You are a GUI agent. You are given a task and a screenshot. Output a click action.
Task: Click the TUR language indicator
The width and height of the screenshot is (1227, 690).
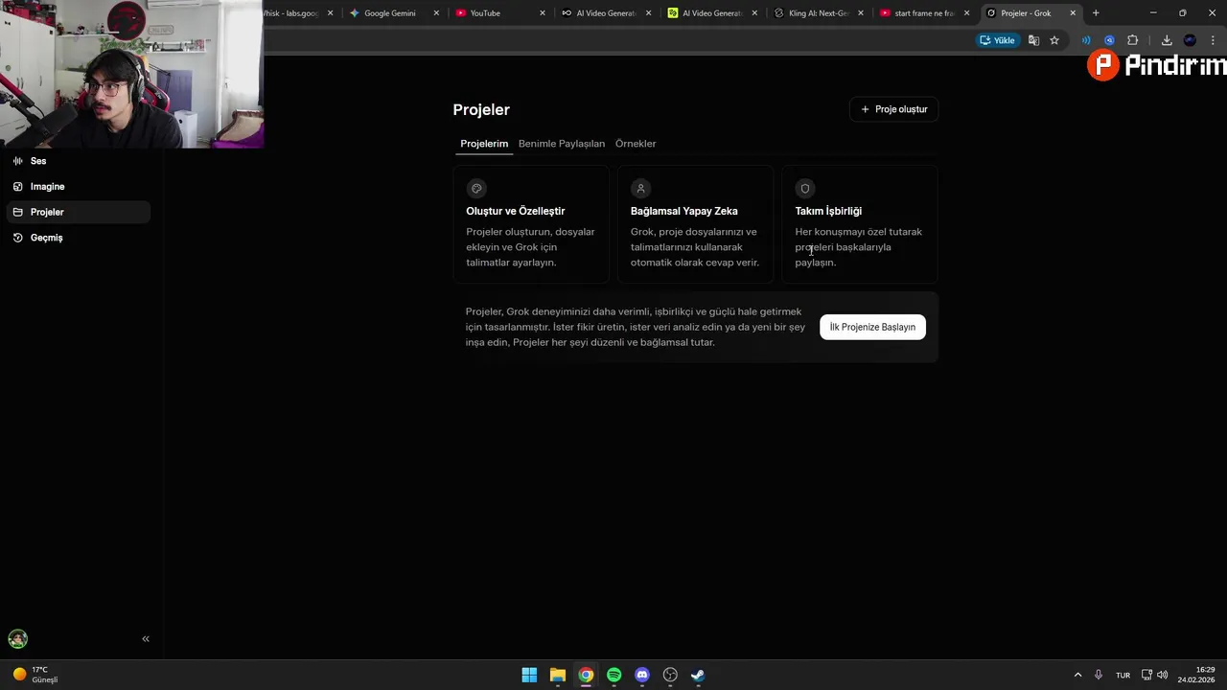click(x=1123, y=675)
